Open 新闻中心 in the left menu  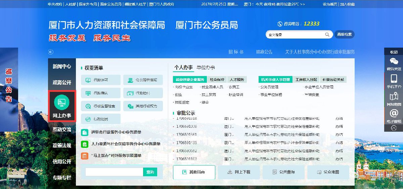[62, 66]
